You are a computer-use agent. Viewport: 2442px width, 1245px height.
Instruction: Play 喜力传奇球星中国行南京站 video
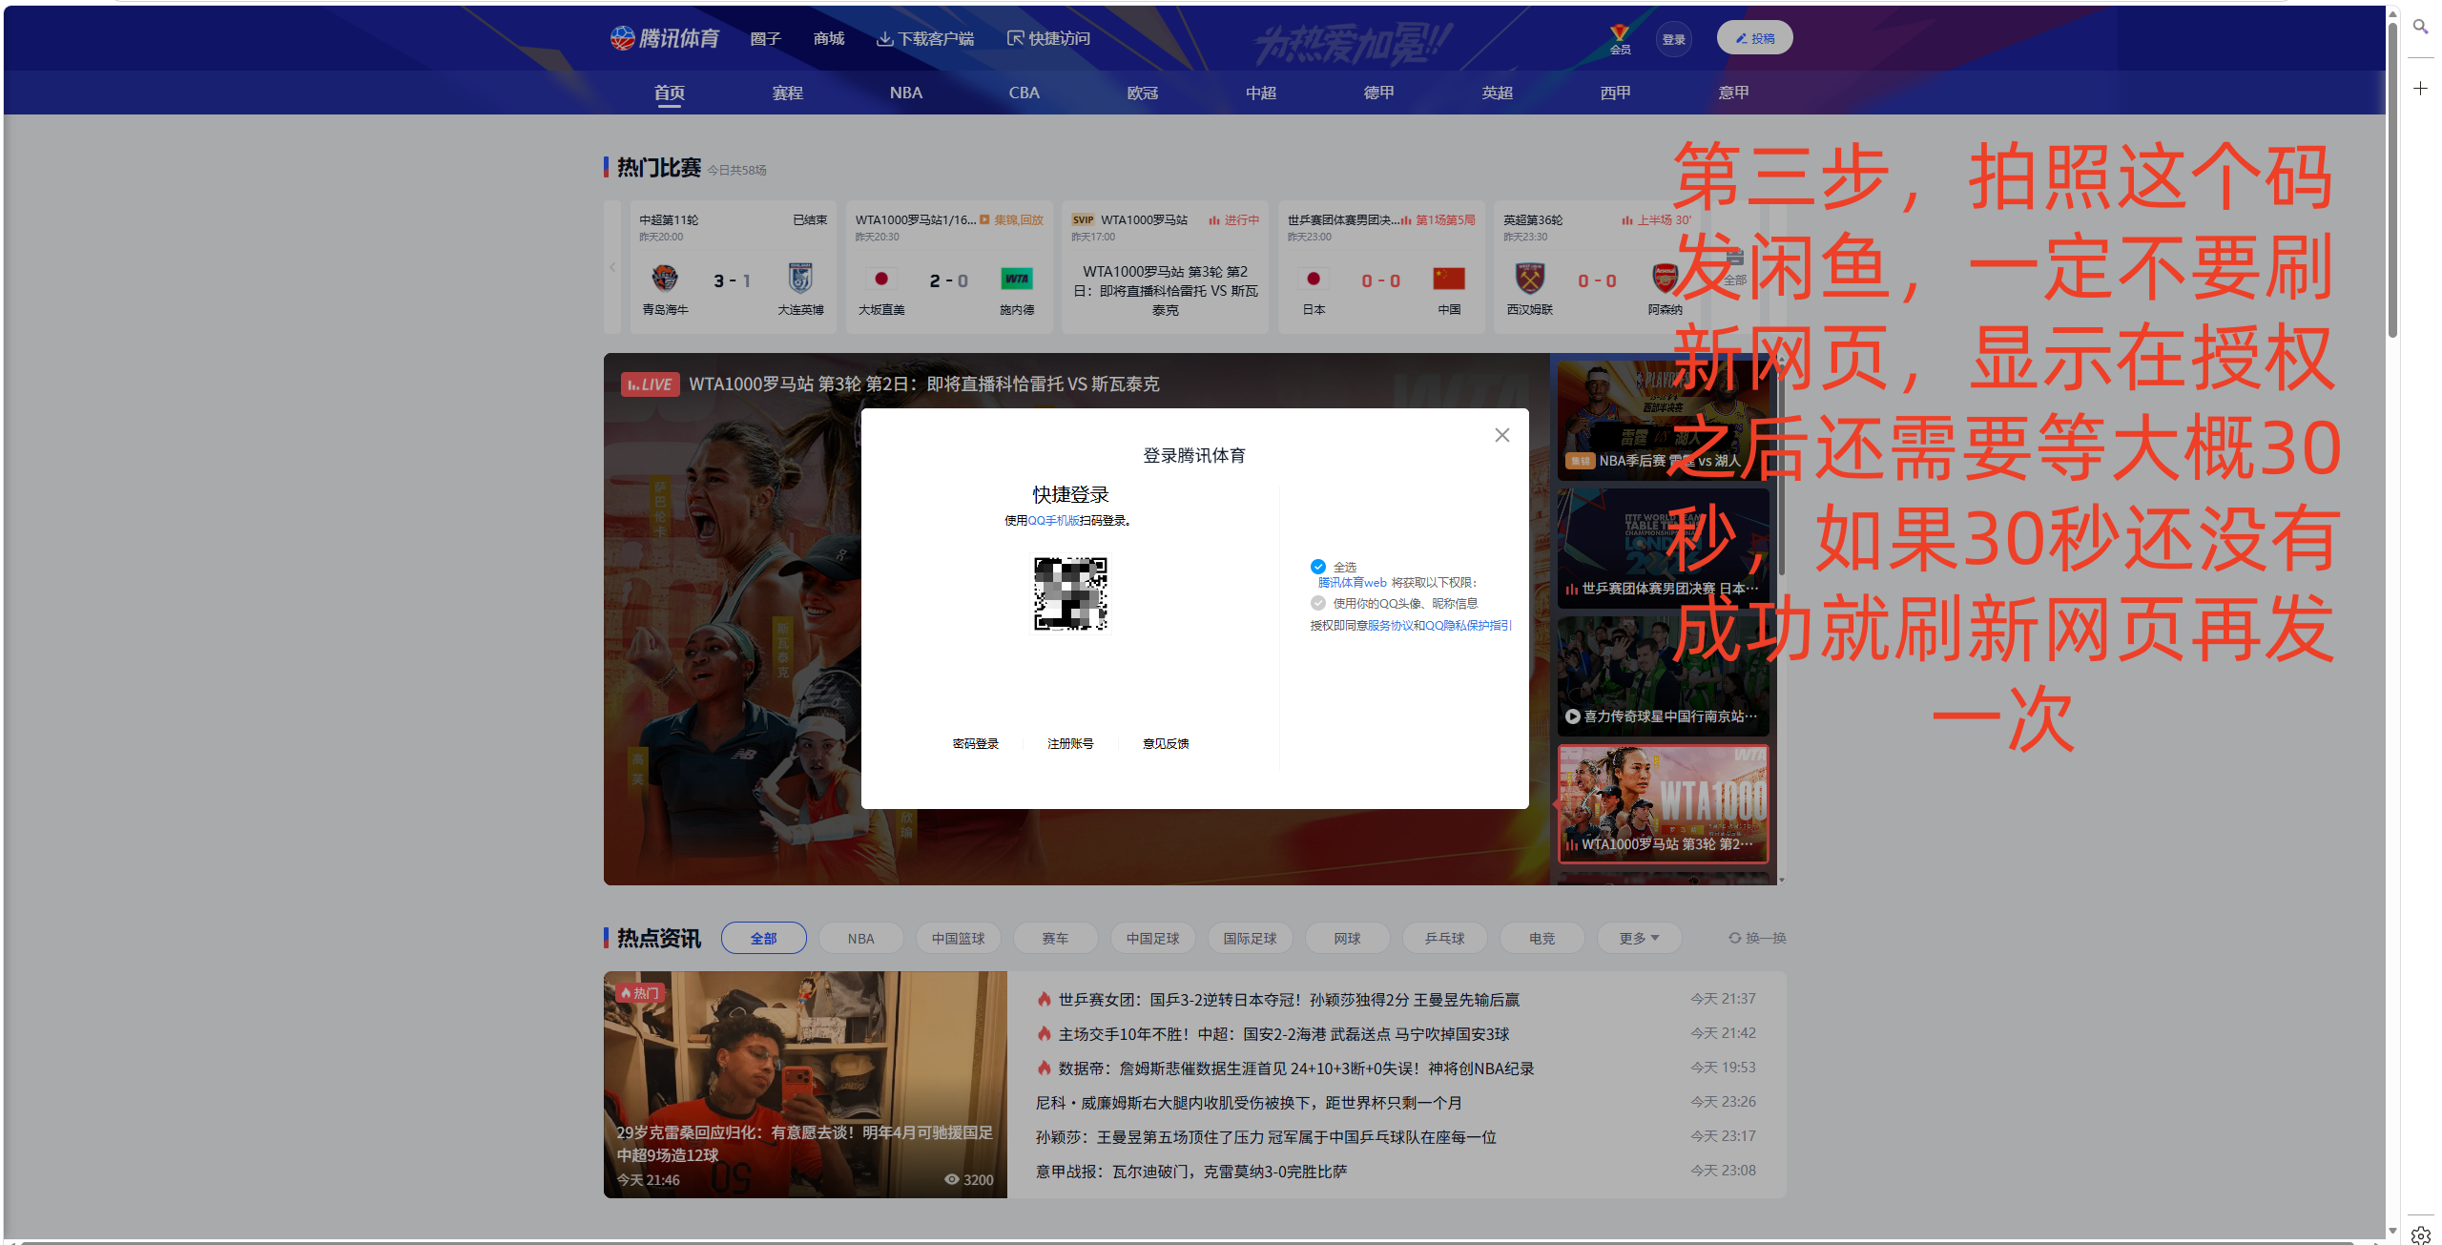[x=1664, y=675]
